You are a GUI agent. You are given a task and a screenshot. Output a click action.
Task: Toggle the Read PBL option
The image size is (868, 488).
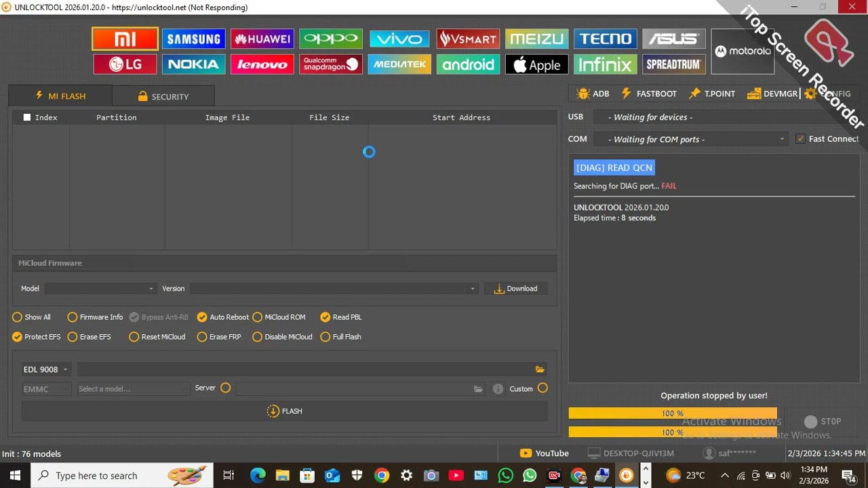point(341,317)
